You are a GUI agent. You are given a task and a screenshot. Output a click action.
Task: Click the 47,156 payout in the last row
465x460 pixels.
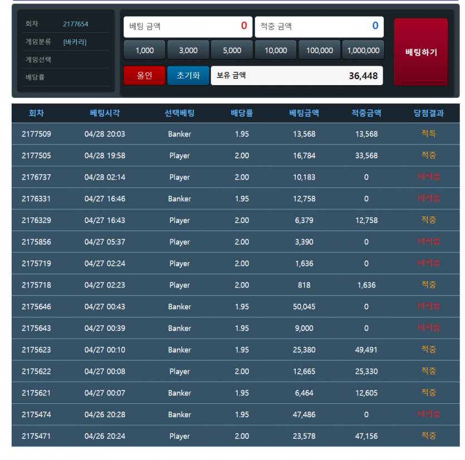click(366, 436)
